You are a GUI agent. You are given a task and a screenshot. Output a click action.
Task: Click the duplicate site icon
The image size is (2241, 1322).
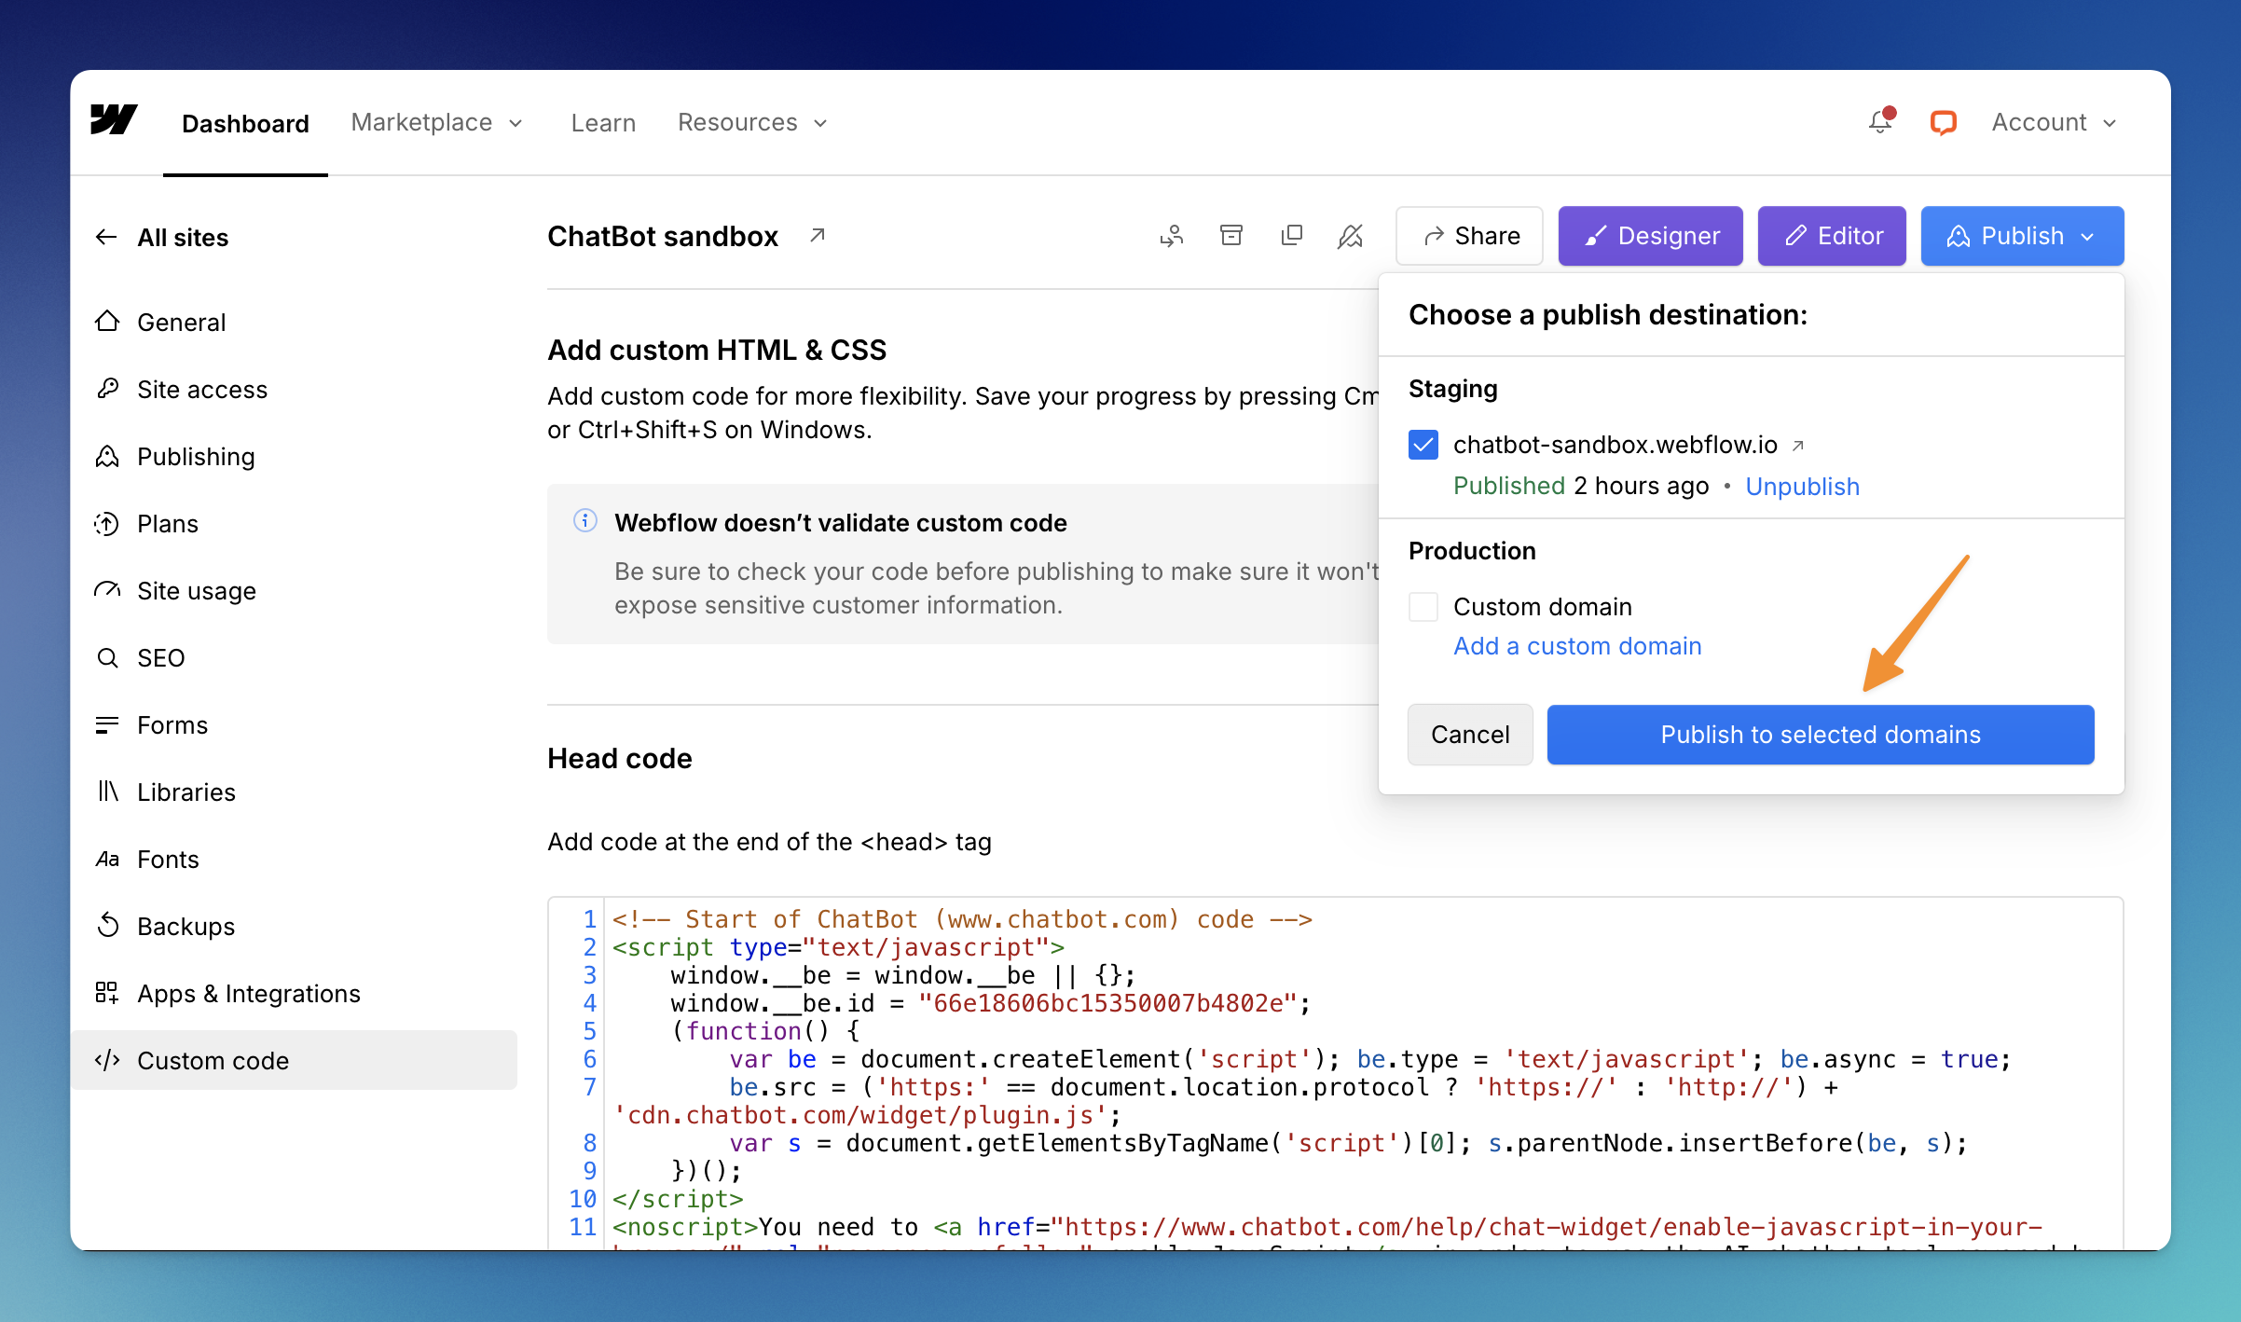coord(1291,236)
